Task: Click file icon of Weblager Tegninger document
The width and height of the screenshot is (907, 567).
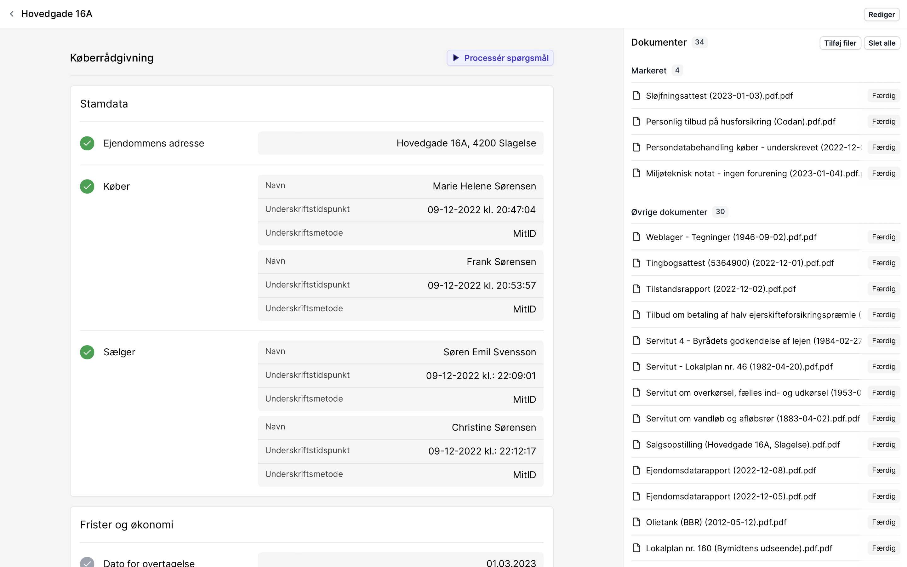Action: click(x=636, y=237)
